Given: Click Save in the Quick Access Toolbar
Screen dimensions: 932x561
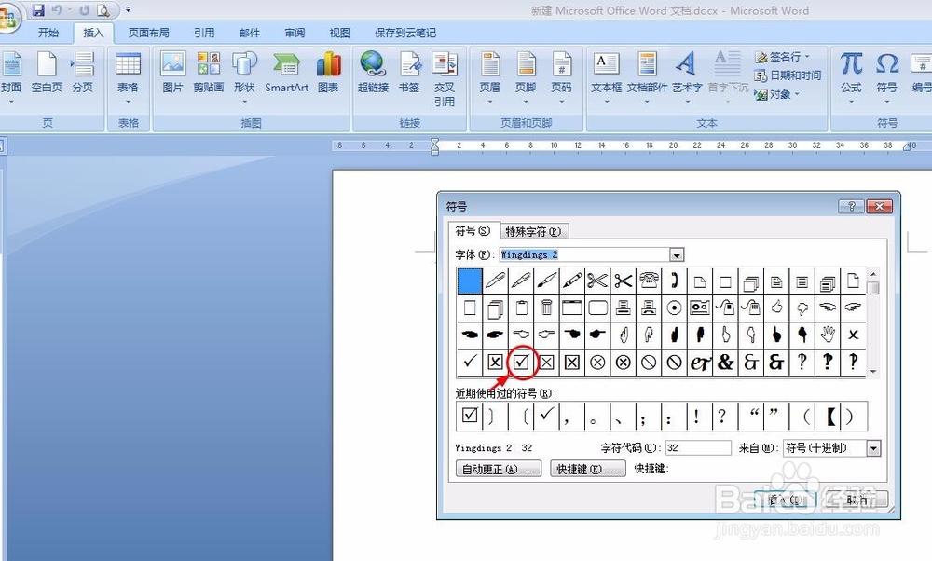Looking at the screenshot, I should pos(38,10).
